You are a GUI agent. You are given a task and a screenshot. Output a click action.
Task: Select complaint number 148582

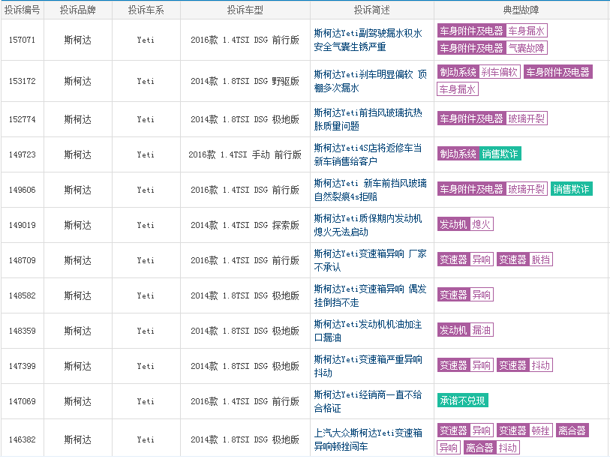23,295
